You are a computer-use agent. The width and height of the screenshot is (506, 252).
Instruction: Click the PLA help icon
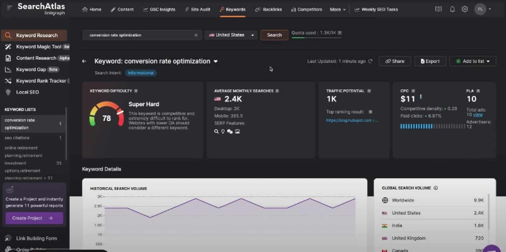[478, 91]
